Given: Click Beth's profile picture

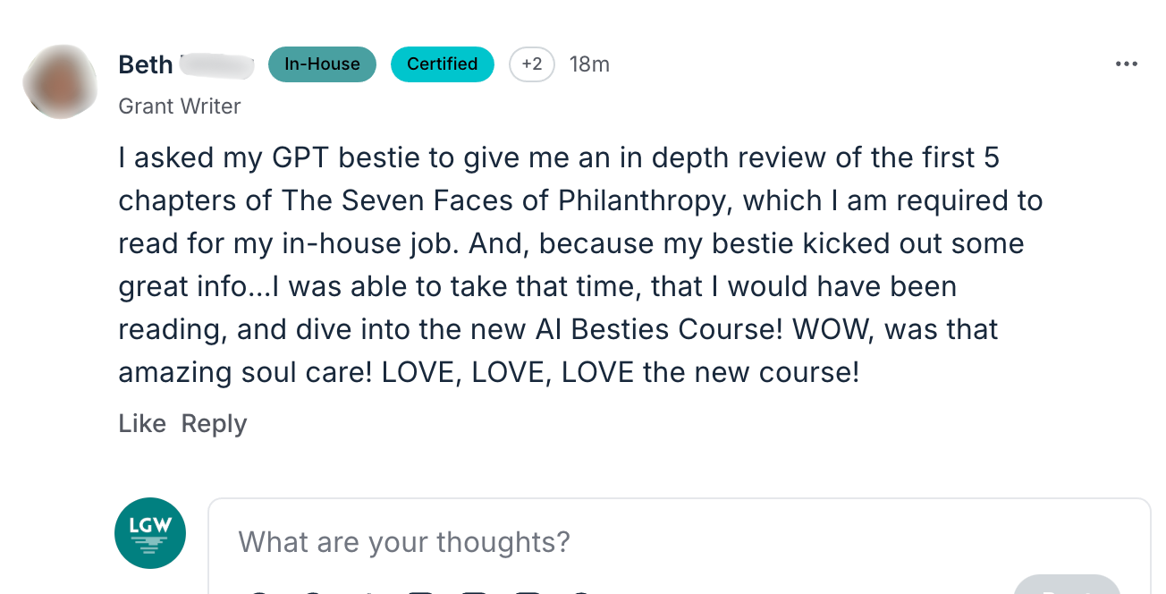Looking at the screenshot, I should (x=60, y=81).
